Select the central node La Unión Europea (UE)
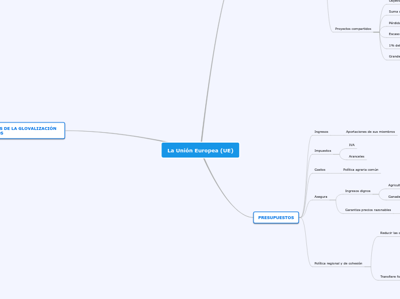The width and height of the screenshot is (400, 299). click(x=200, y=151)
